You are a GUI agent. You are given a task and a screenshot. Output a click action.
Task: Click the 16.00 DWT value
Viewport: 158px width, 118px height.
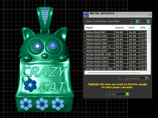pos(132,32)
